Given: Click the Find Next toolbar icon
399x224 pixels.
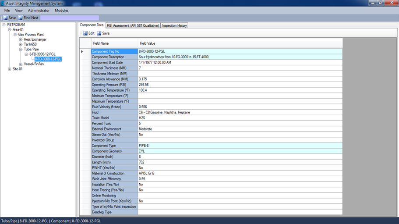Looking at the screenshot, I should click(x=21, y=18).
